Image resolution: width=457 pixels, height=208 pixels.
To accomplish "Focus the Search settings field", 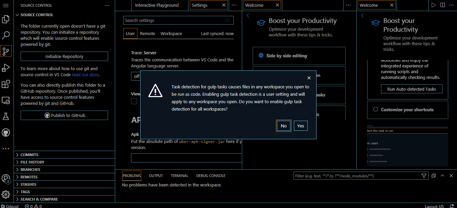I will (x=178, y=20).
